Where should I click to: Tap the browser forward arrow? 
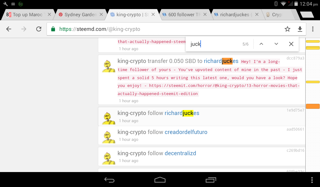24,29
